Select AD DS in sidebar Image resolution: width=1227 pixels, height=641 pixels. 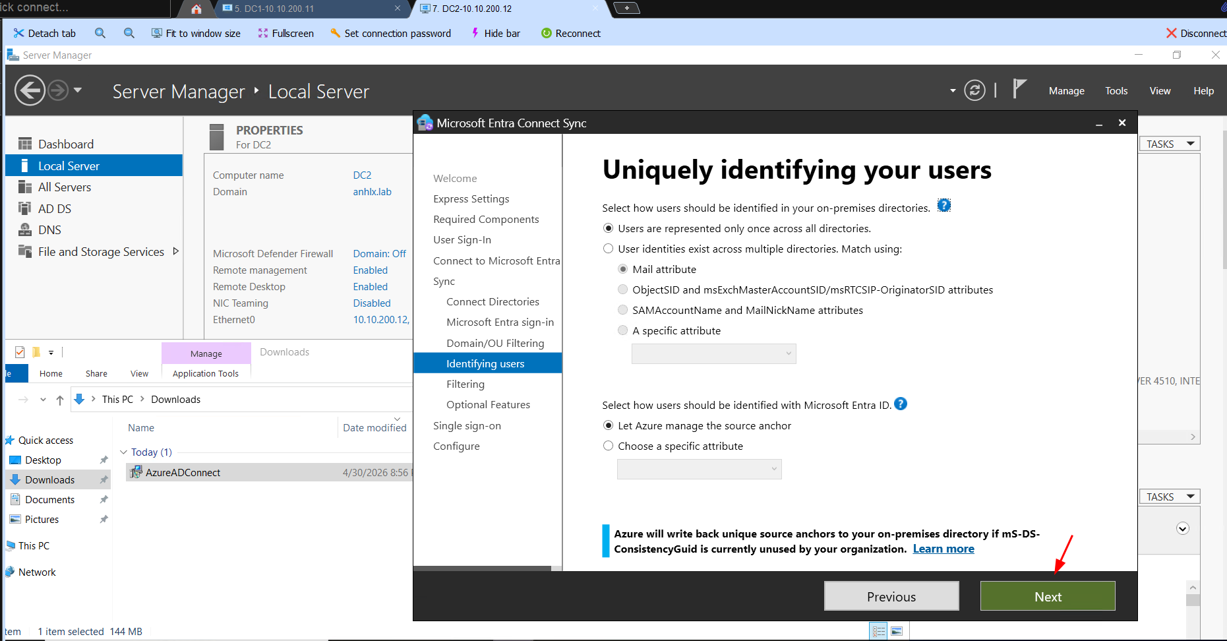94,208
